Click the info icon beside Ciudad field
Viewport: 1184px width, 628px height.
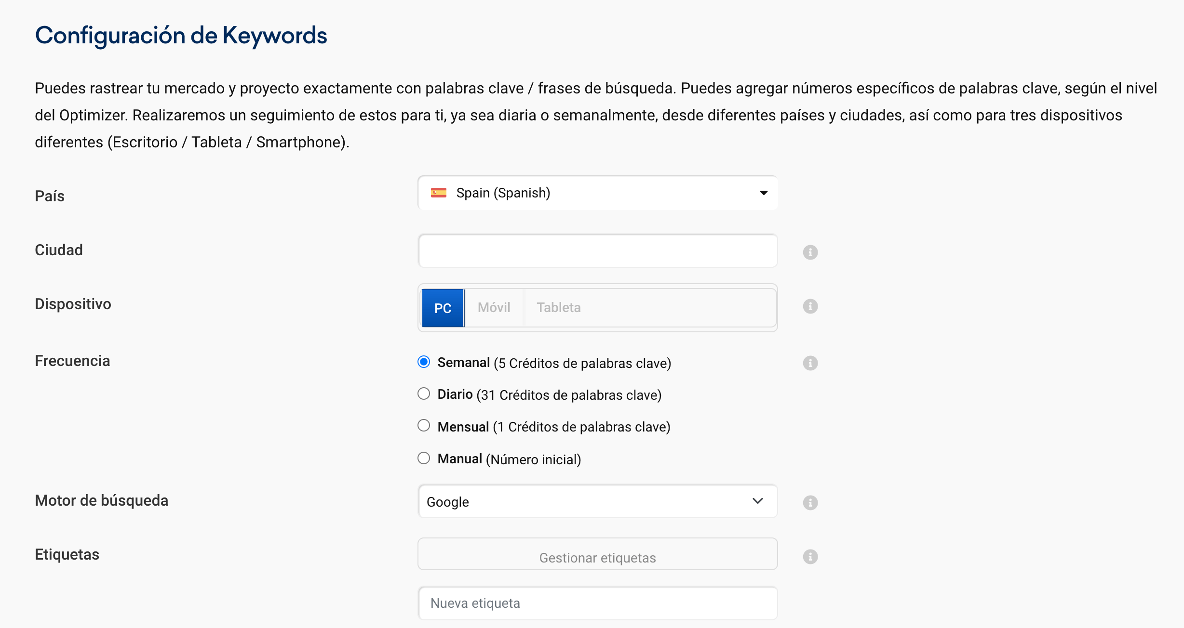coord(810,252)
